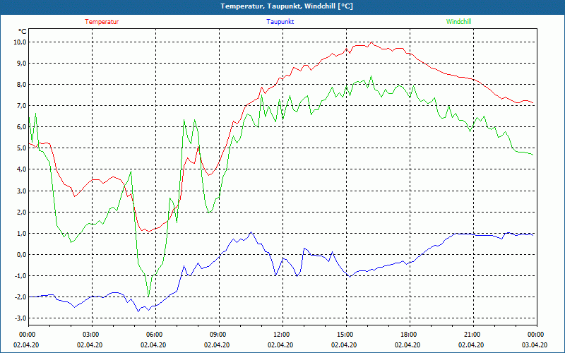
Task: Click the 9,0 y-axis value
Action: pyautogui.click(x=22, y=64)
